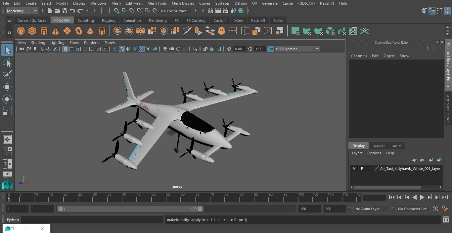Click the Auto Key toggle icon
452x233 pixels.
435,209
